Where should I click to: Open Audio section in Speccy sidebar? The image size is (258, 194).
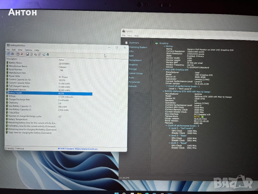point(131,78)
